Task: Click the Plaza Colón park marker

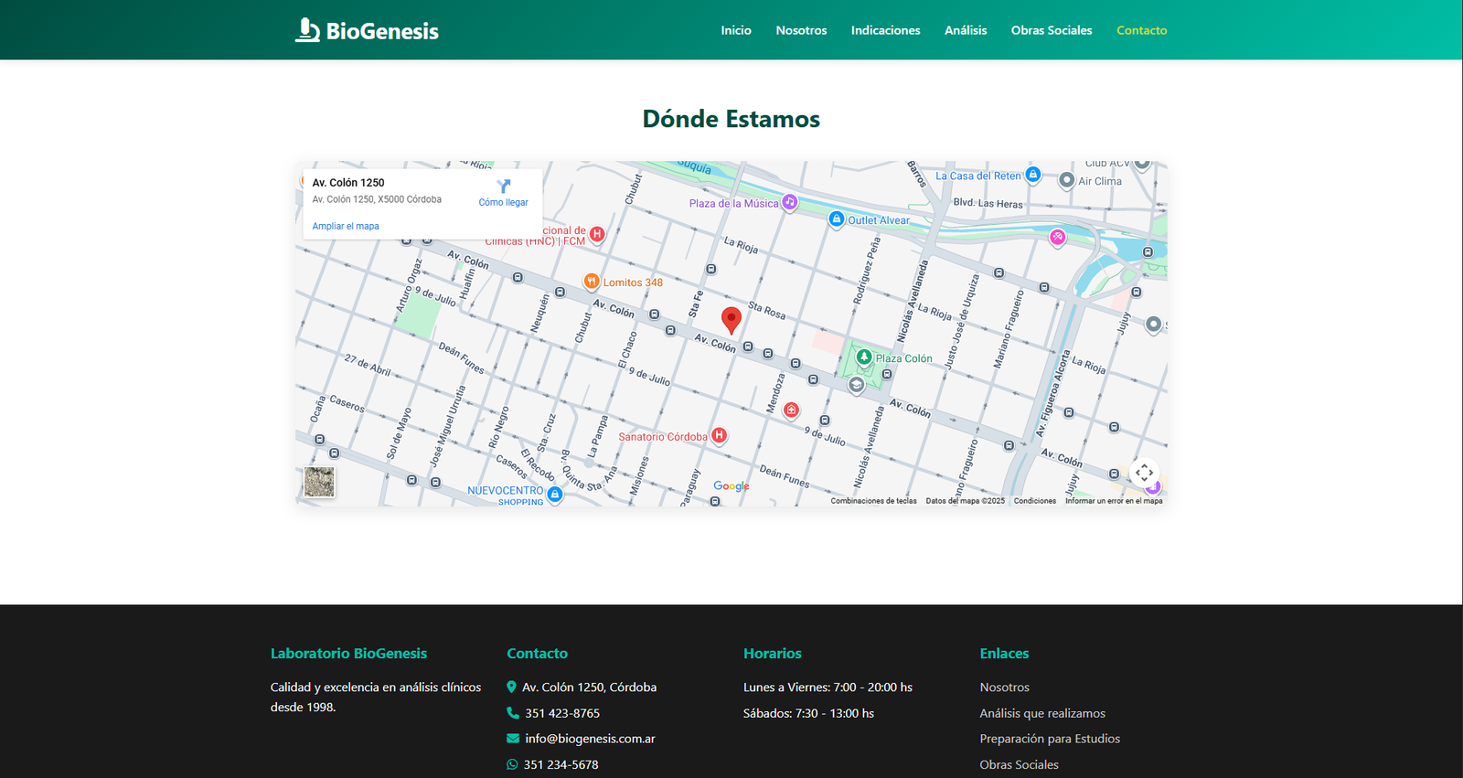Action: point(864,357)
